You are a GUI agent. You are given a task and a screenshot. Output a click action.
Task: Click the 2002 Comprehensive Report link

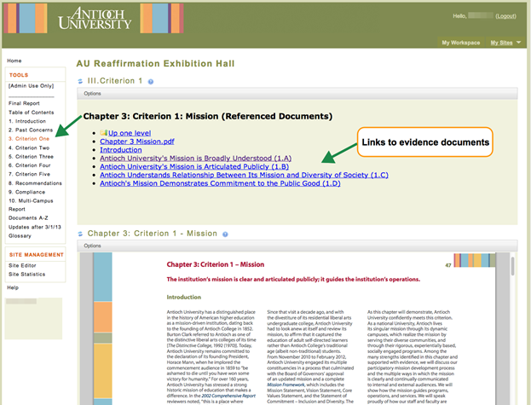pyautogui.click(x=228, y=396)
